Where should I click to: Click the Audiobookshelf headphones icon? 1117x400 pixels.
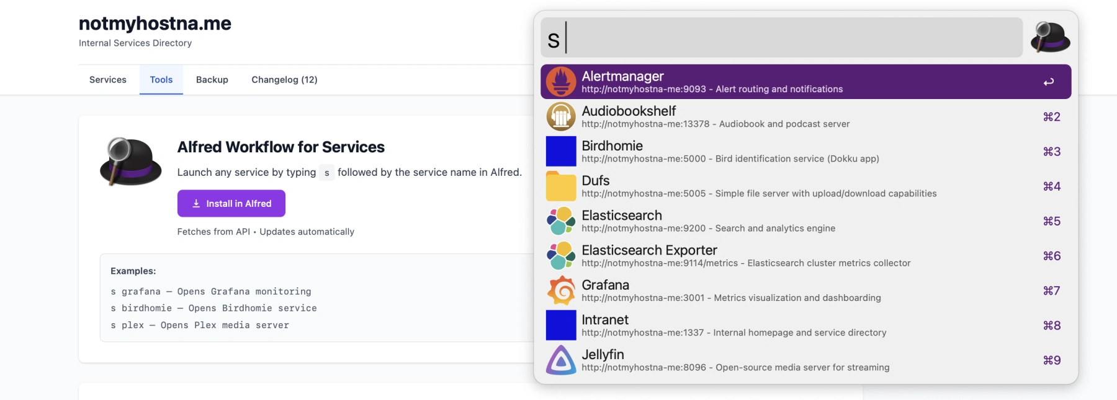(561, 116)
